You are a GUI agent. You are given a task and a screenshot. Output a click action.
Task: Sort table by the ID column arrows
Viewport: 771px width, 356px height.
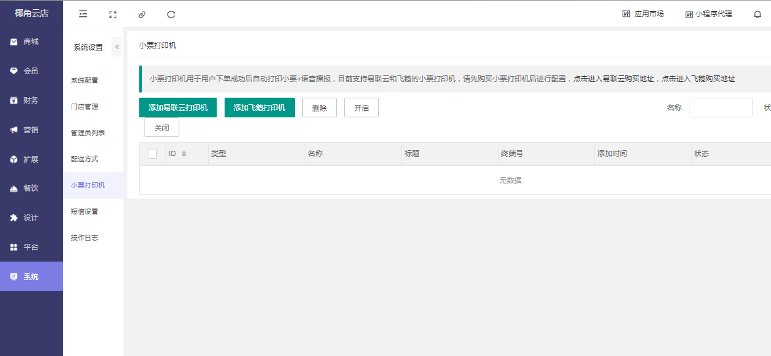point(184,153)
